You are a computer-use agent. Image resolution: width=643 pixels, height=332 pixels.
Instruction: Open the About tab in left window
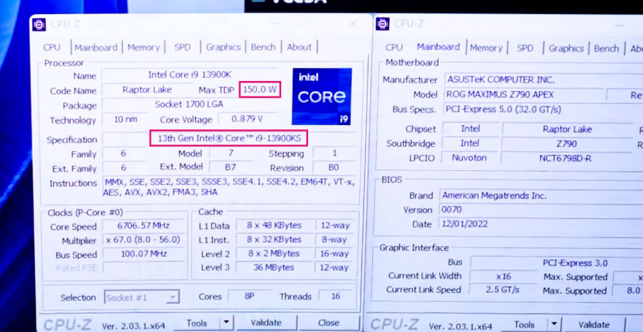pos(299,47)
